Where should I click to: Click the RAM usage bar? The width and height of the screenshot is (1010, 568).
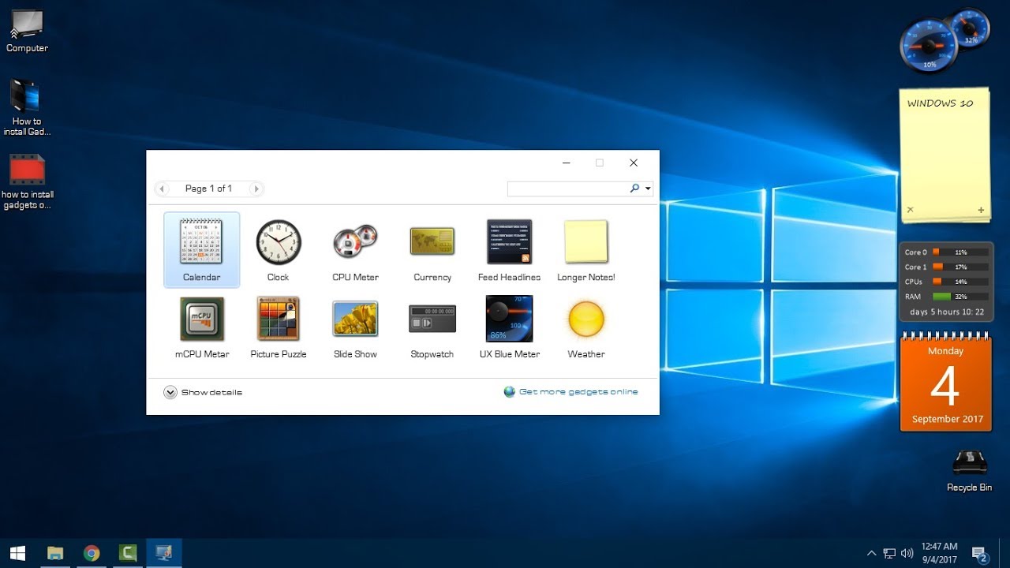pyautogui.click(x=960, y=297)
